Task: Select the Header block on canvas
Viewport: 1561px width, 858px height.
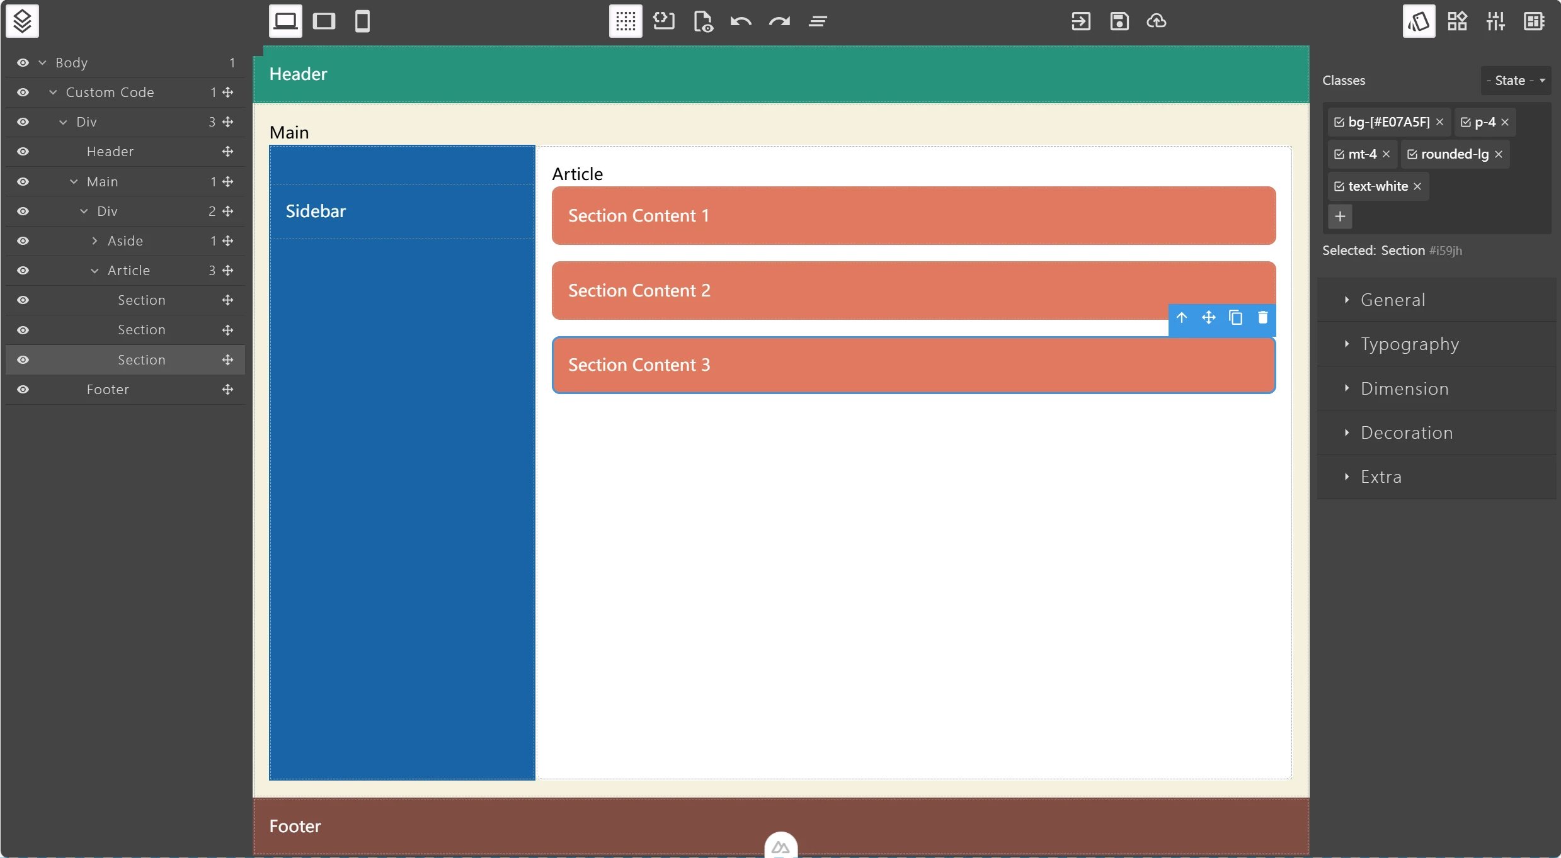Action: click(x=780, y=74)
